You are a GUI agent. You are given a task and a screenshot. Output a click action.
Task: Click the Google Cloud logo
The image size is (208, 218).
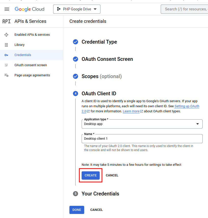(29, 9)
